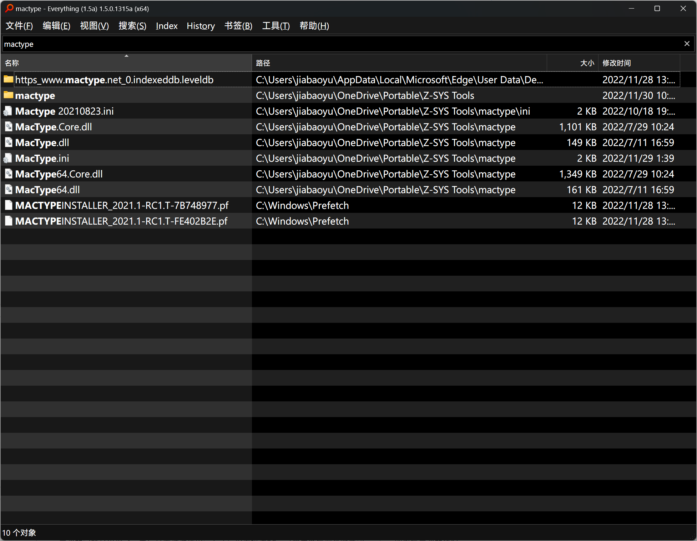Open the History menu
The width and height of the screenshot is (697, 541).
(201, 26)
